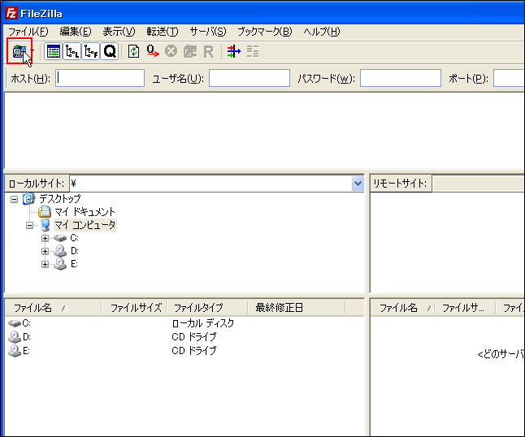Click process queue icon with red arrow
The height and width of the screenshot is (437, 525).
click(x=153, y=51)
